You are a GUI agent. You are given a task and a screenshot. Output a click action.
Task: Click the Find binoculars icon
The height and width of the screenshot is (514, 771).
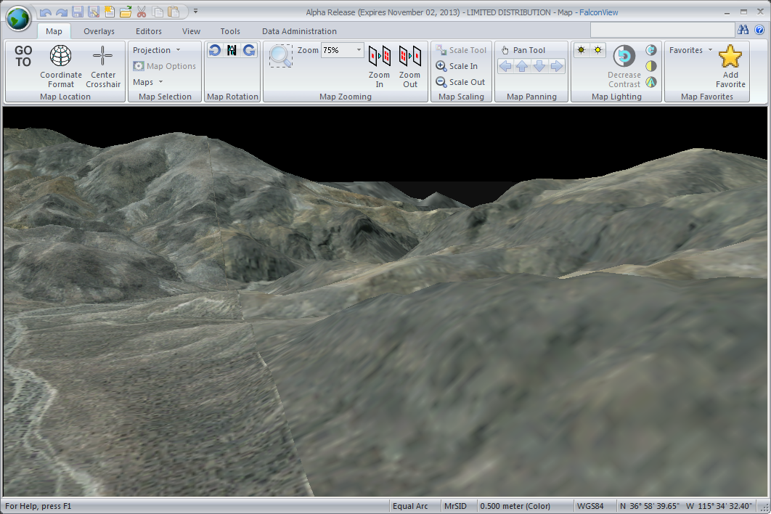click(x=744, y=30)
